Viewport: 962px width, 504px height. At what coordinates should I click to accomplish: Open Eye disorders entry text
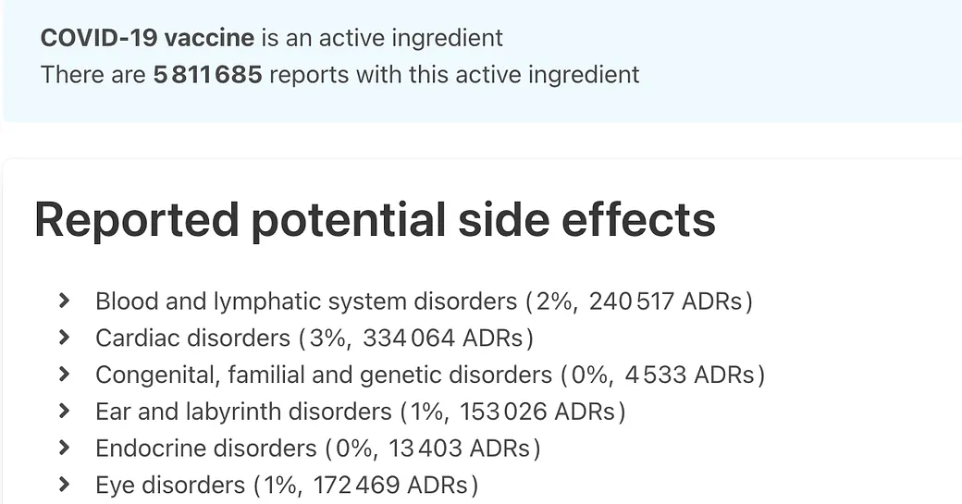point(287,485)
